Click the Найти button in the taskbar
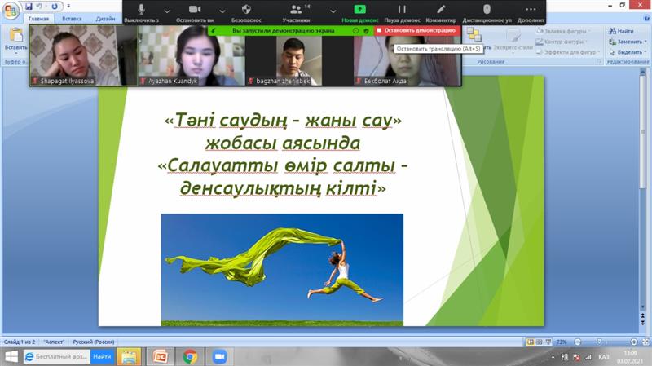Viewport: 652px width, 366px height. click(x=102, y=356)
